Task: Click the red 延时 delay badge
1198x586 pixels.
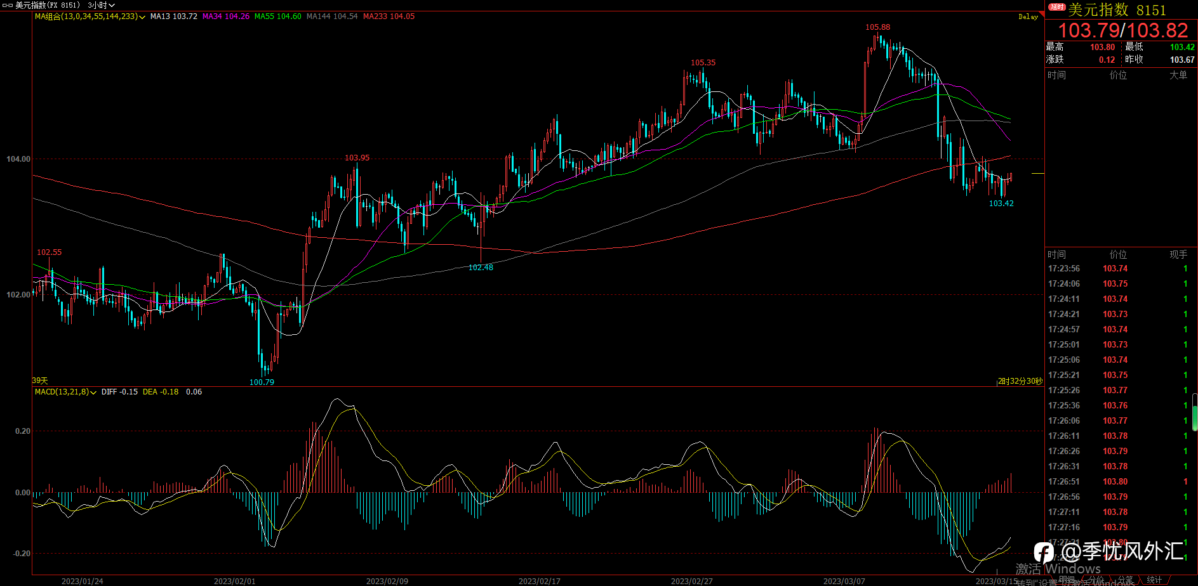Action: tap(1056, 7)
